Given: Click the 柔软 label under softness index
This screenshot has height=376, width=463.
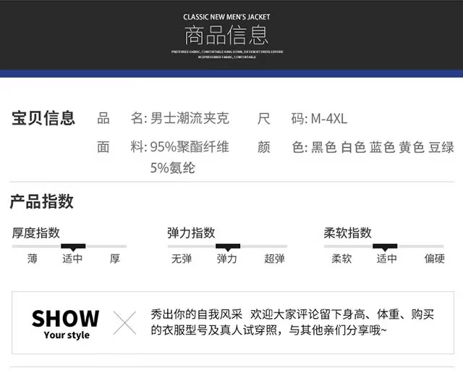Looking at the screenshot, I should click(x=341, y=259).
